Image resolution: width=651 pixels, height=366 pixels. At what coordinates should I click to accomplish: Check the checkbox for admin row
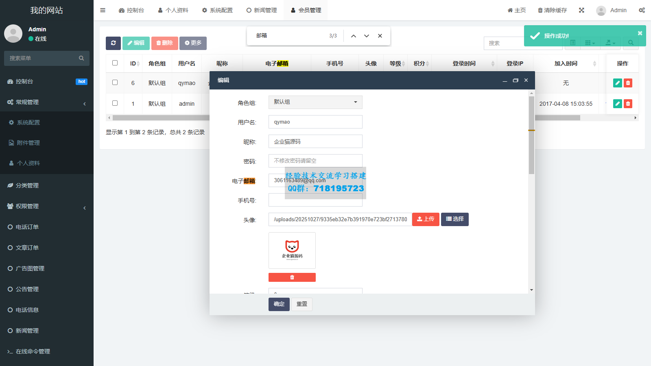[115, 103]
